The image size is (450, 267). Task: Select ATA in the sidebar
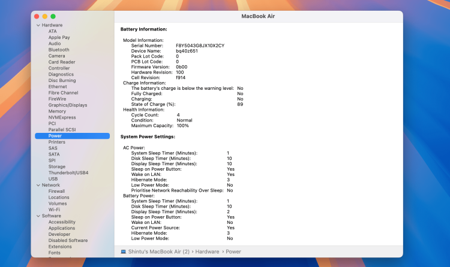pyautogui.click(x=53, y=31)
